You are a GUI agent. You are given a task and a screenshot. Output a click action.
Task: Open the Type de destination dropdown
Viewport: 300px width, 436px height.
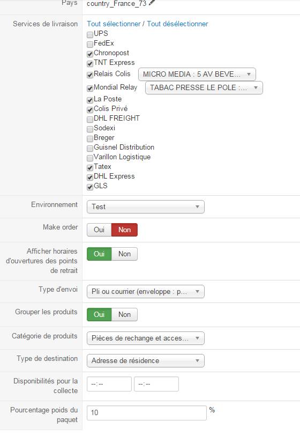click(x=146, y=360)
